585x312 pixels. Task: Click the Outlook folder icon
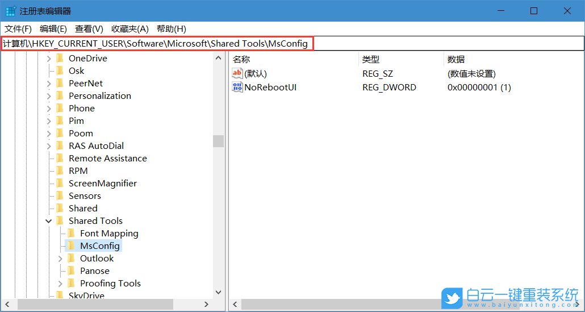tap(71, 258)
